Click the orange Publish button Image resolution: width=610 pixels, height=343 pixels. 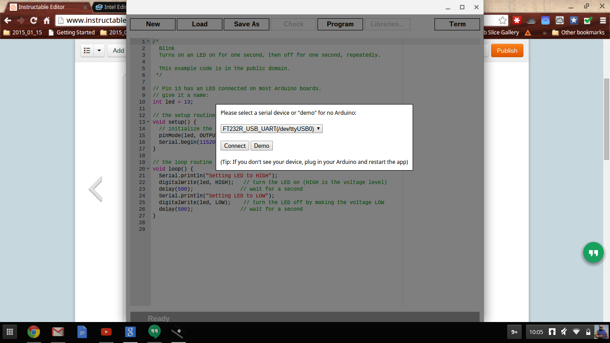pyautogui.click(x=507, y=50)
